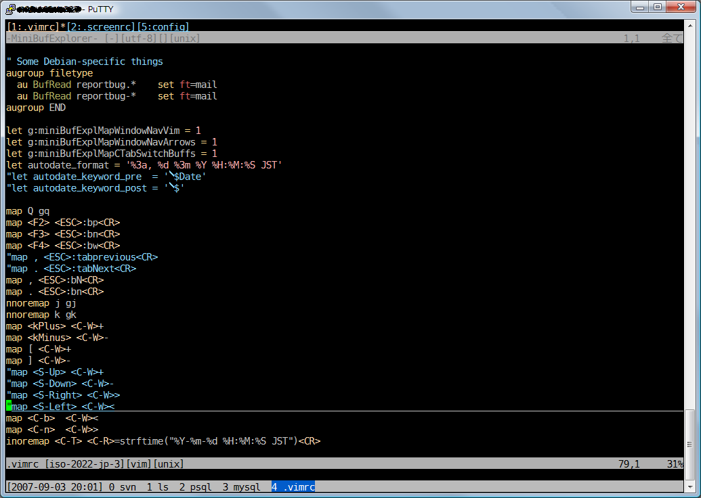Image resolution: width=701 pixels, height=498 pixels.
Task: Click the green cursor block in editor
Action: point(9,406)
